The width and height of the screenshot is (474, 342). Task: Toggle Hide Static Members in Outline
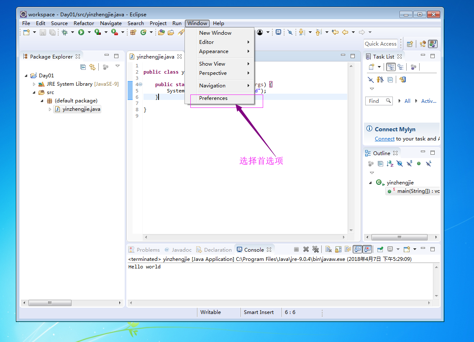[409, 164]
